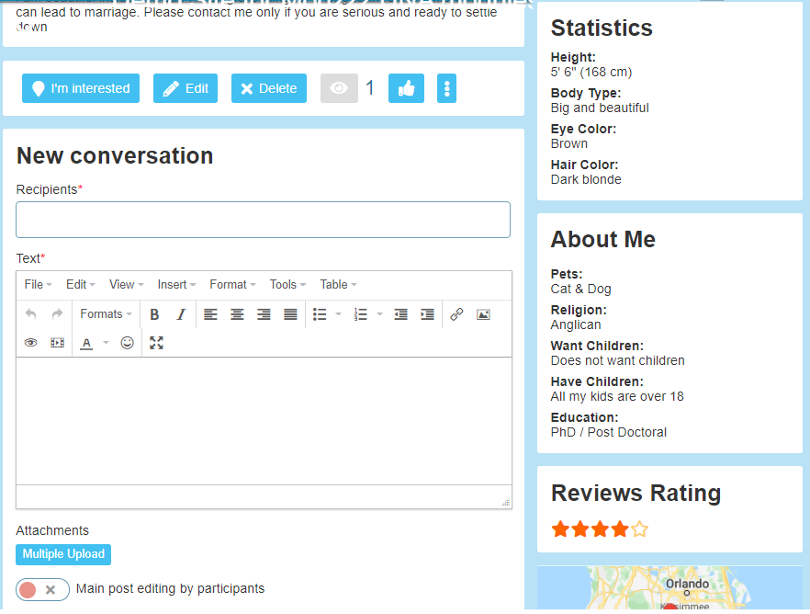
Task: Toggle main post editing by participants
Action: click(42, 589)
